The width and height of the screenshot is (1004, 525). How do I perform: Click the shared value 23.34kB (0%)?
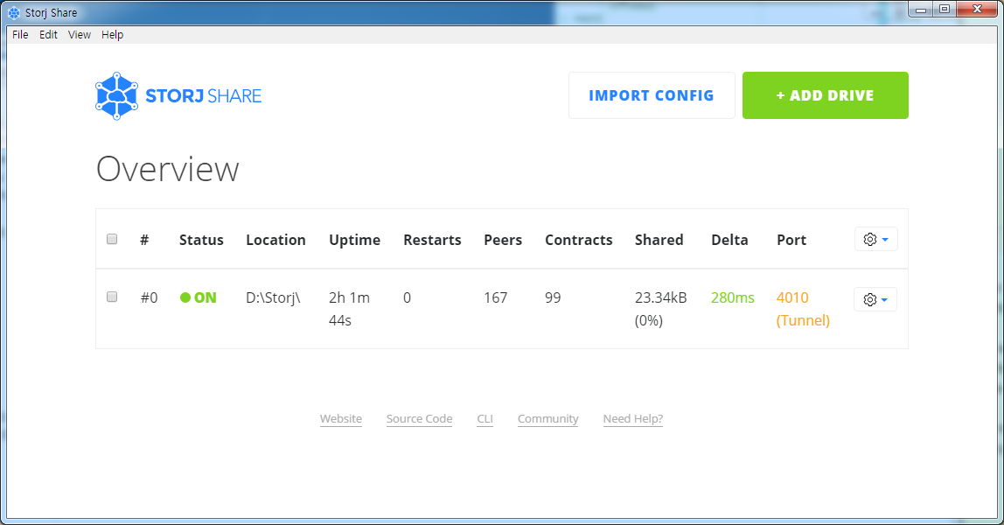pos(661,309)
